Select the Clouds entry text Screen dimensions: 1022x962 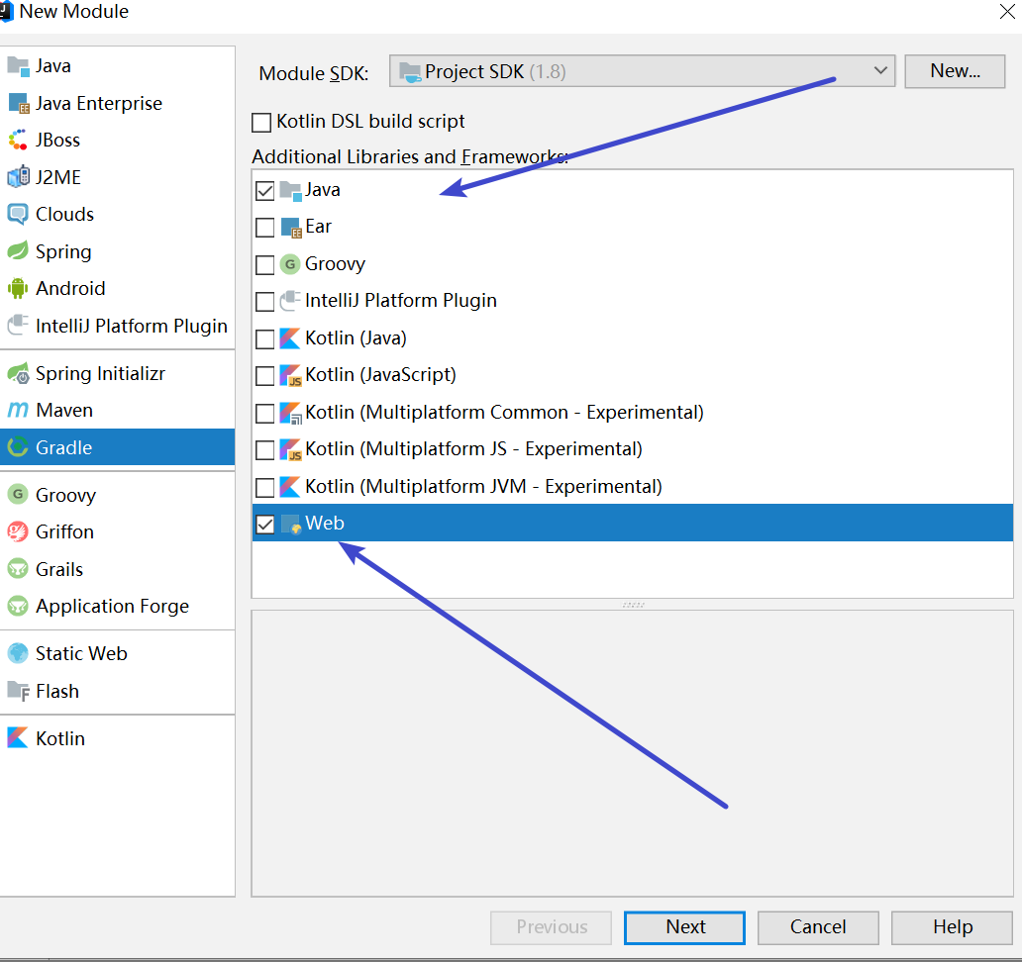[64, 215]
